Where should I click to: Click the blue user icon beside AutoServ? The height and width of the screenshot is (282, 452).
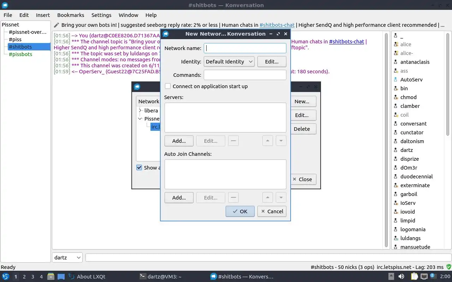(x=396, y=80)
